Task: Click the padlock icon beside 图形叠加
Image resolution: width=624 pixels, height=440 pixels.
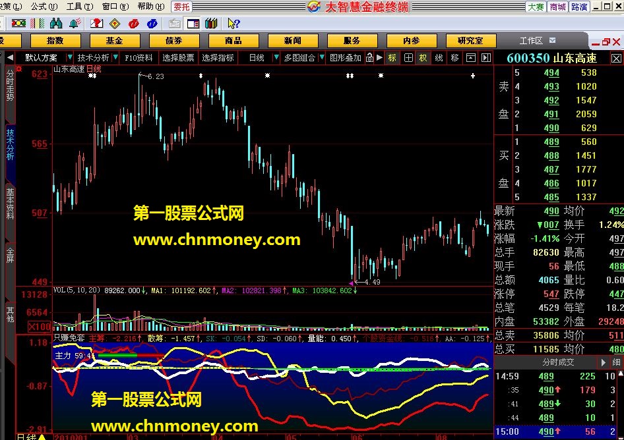Action: click(x=369, y=57)
